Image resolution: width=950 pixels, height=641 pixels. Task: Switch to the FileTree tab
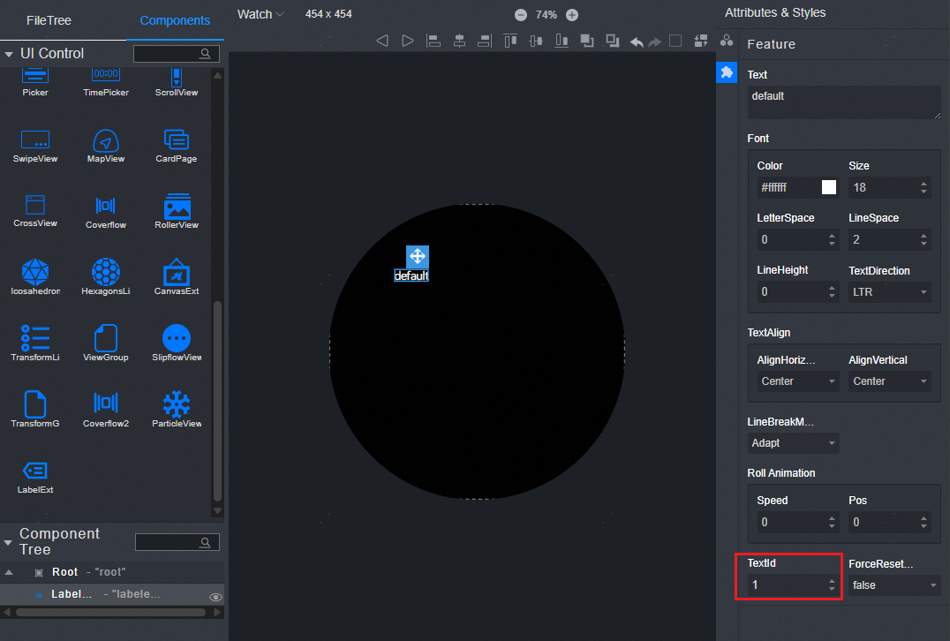[x=49, y=20]
